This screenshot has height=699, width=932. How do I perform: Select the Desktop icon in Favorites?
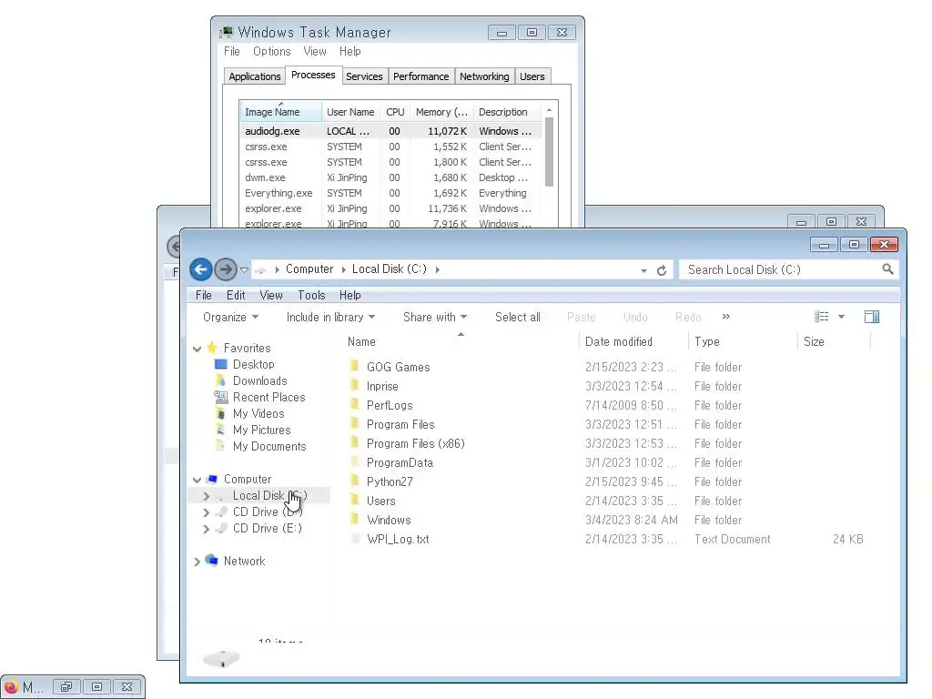point(220,364)
